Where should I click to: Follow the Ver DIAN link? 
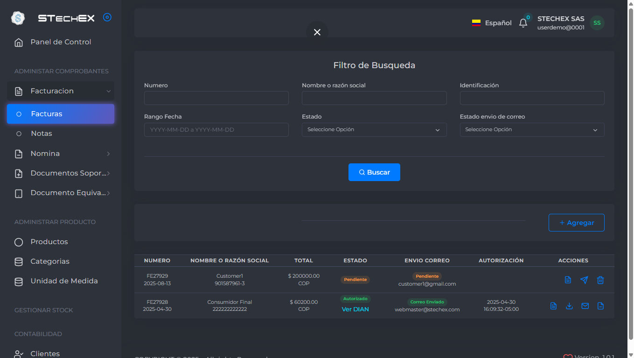point(355,309)
